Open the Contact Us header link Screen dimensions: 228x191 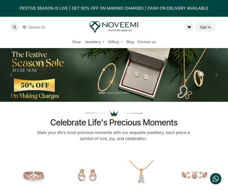[37, 27]
